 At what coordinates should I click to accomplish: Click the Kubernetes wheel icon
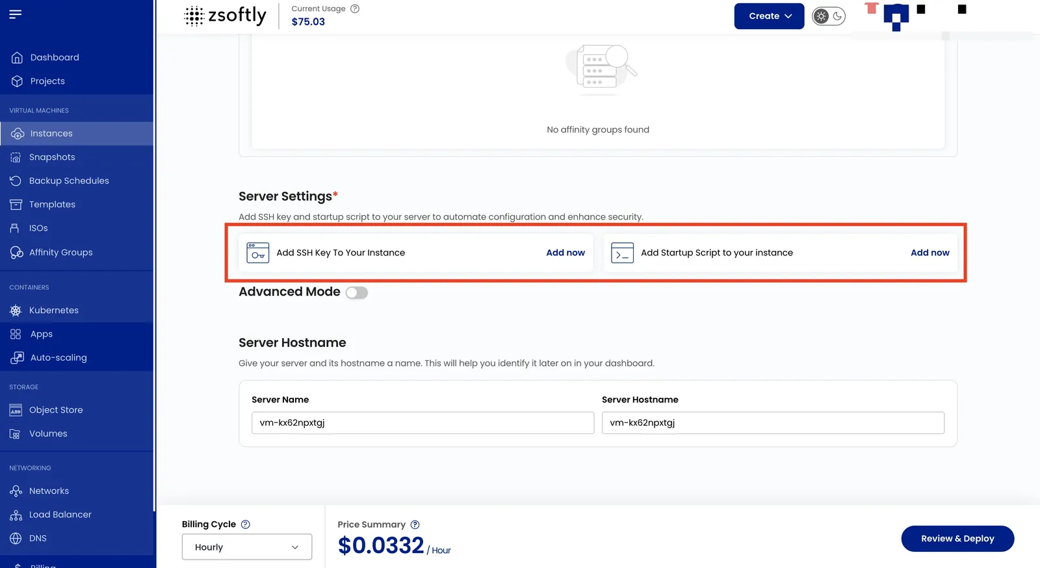pos(16,311)
